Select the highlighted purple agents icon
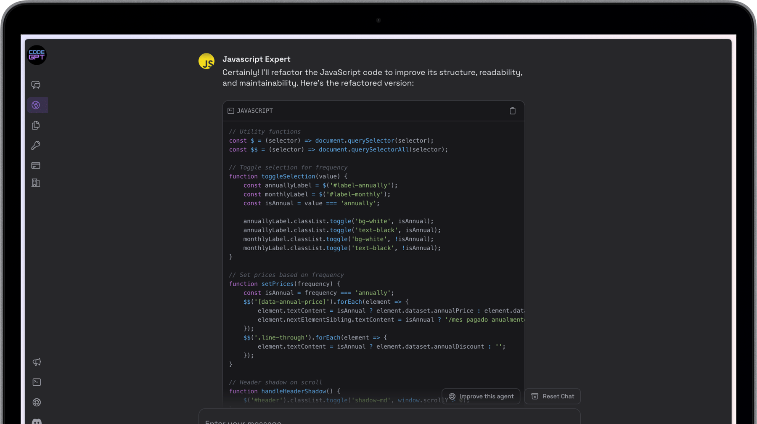The image size is (757, 424). [36, 105]
